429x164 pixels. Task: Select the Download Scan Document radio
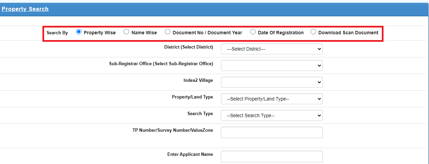click(x=313, y=32)
